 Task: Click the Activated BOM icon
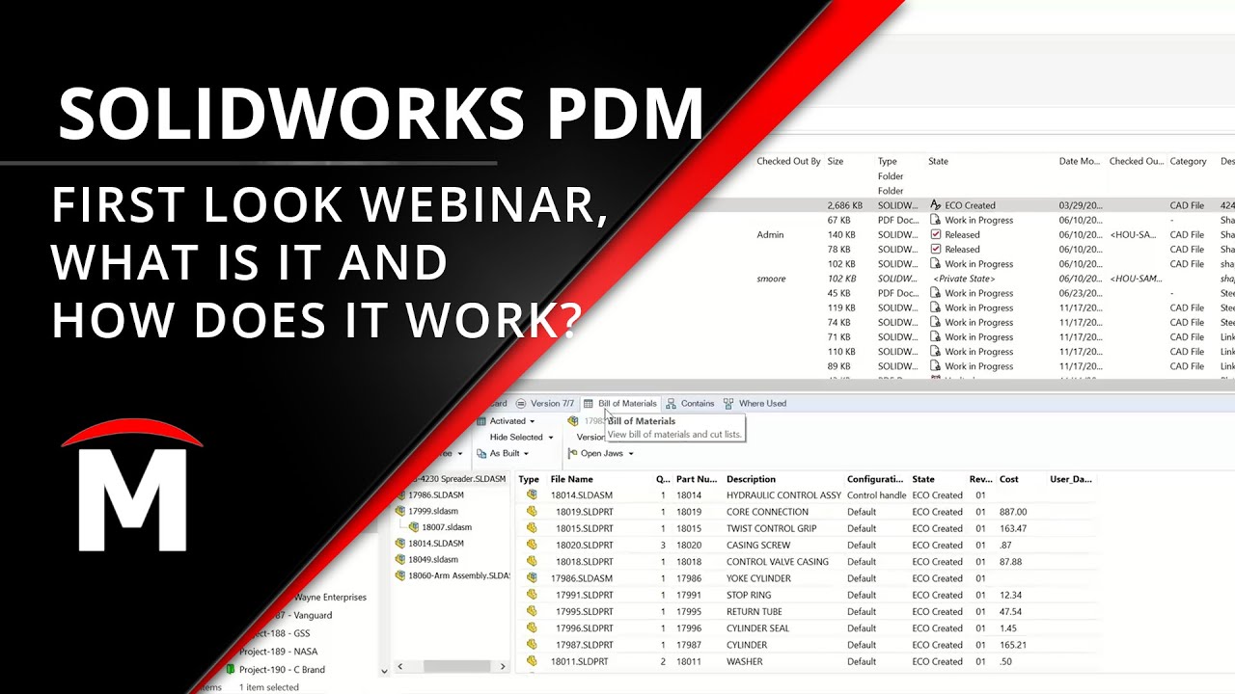[x=481, y=421]
